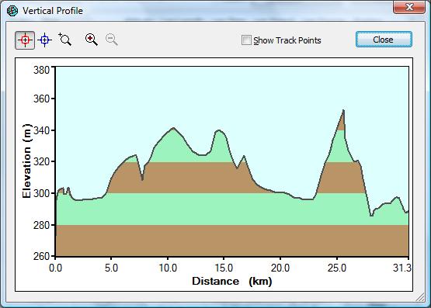Click the "Vertical Profile" window title text
The width and height of the screenshot is (431, 308).
(53, 11)
